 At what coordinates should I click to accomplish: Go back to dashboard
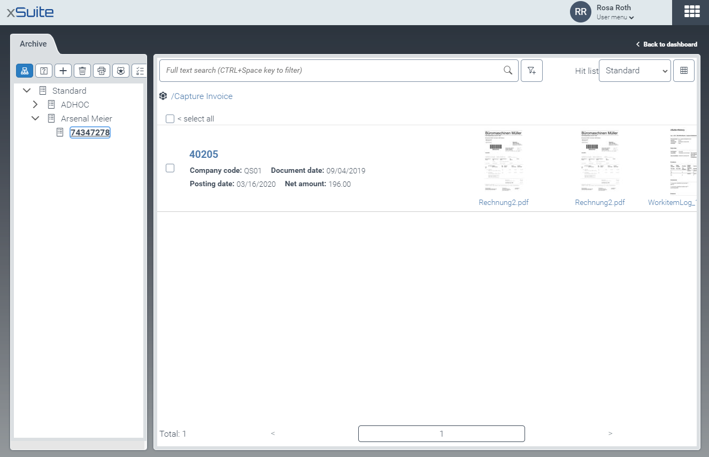667,44
